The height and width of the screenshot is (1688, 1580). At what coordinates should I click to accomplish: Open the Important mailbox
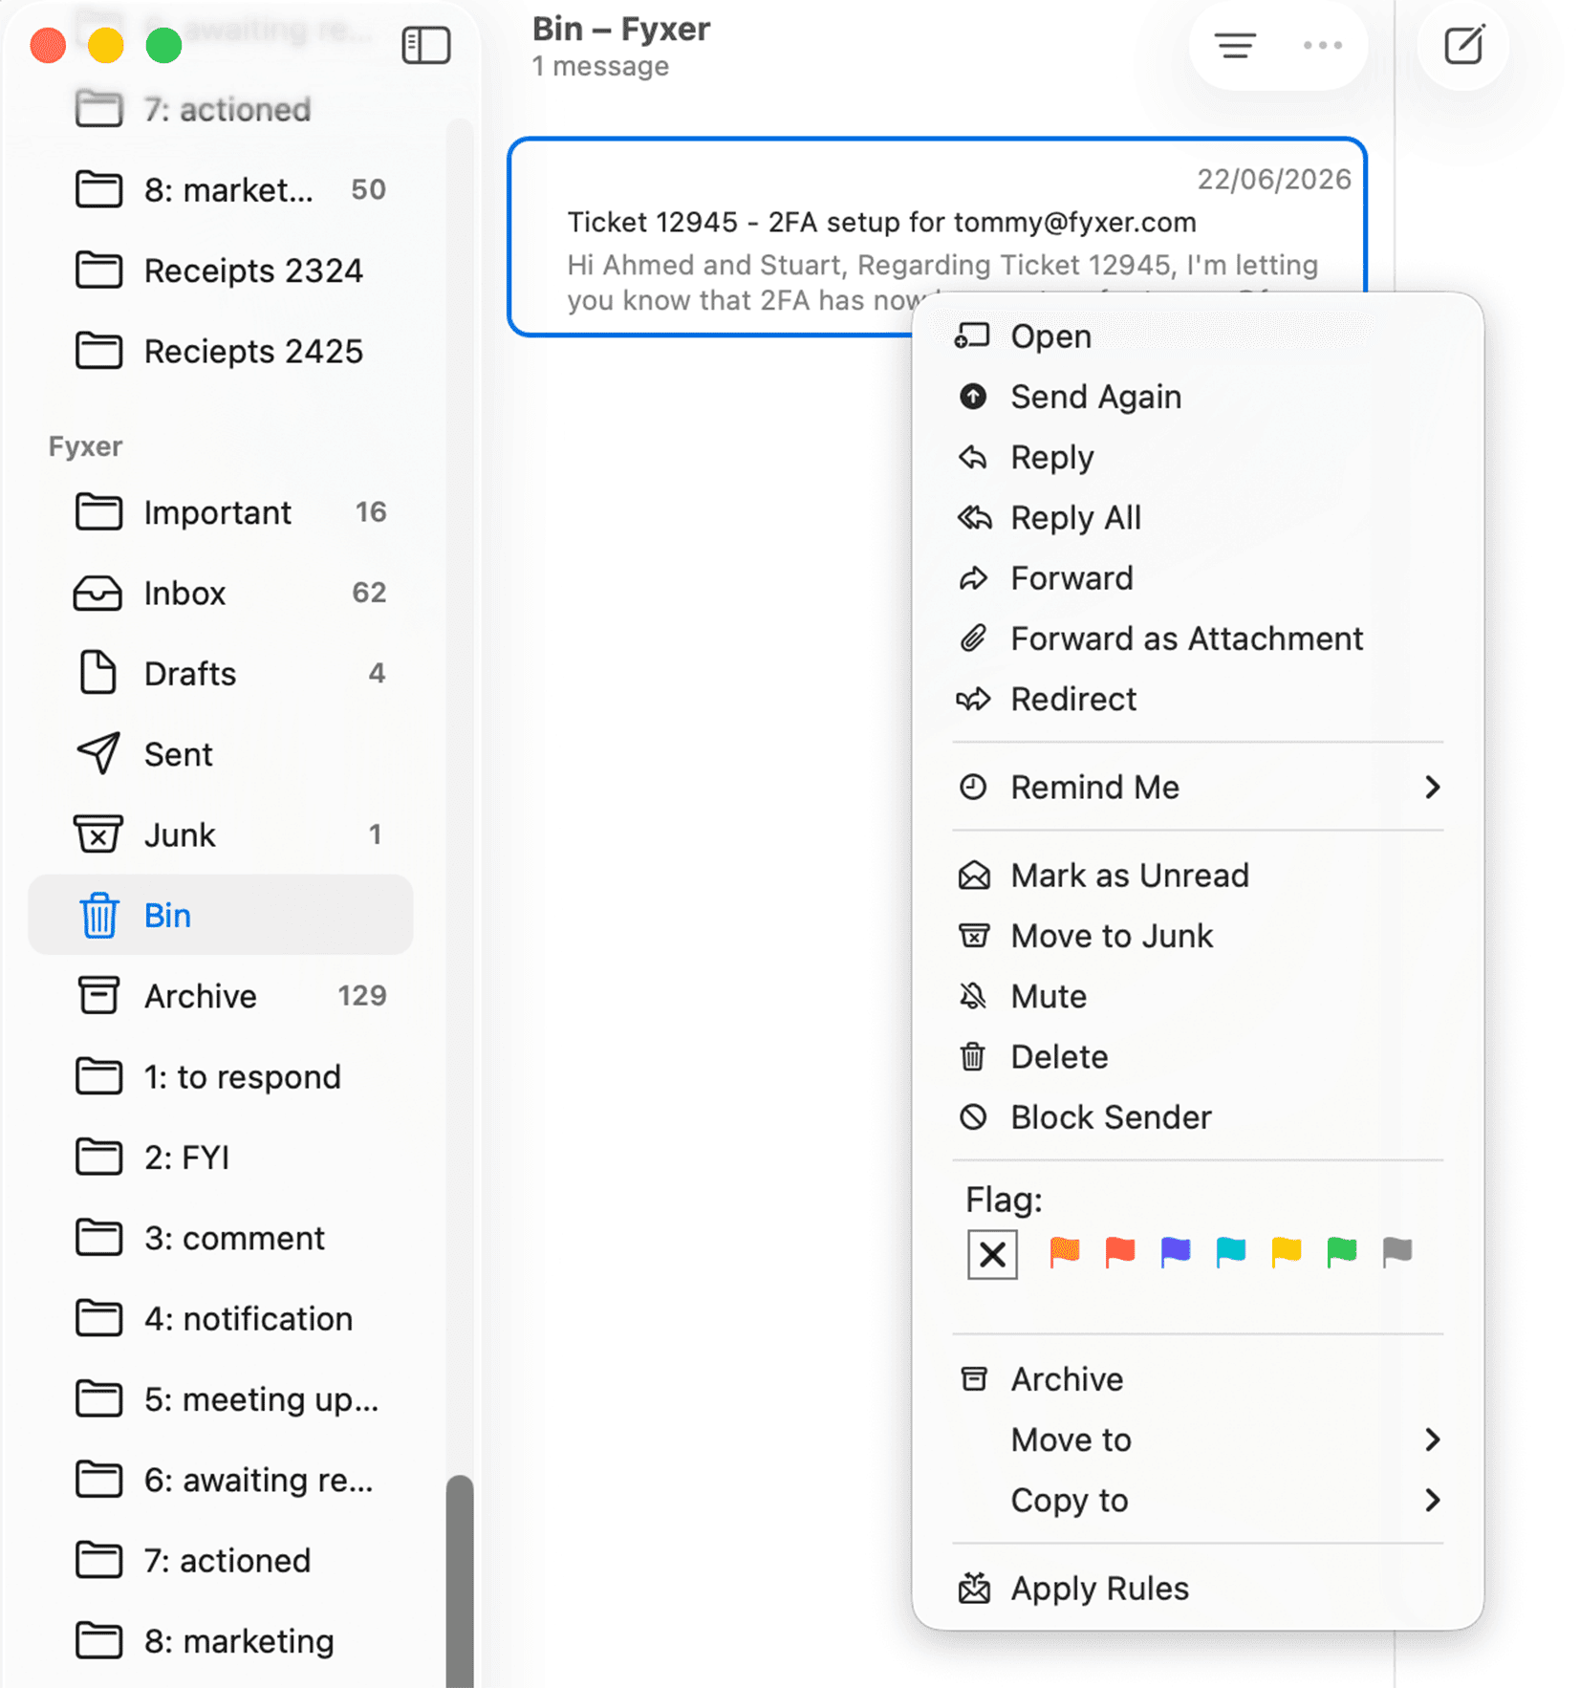pyautogui.click(x=221, y=512)
